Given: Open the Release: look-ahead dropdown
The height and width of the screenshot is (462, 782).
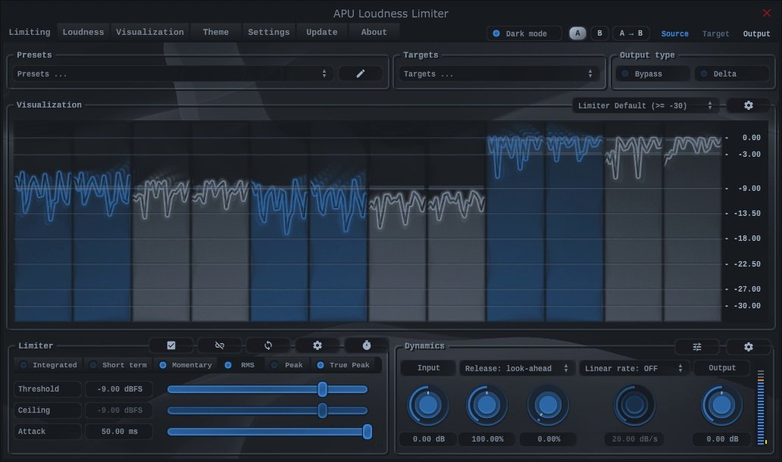Looking at the screenshot, I should tap(516, 368).
